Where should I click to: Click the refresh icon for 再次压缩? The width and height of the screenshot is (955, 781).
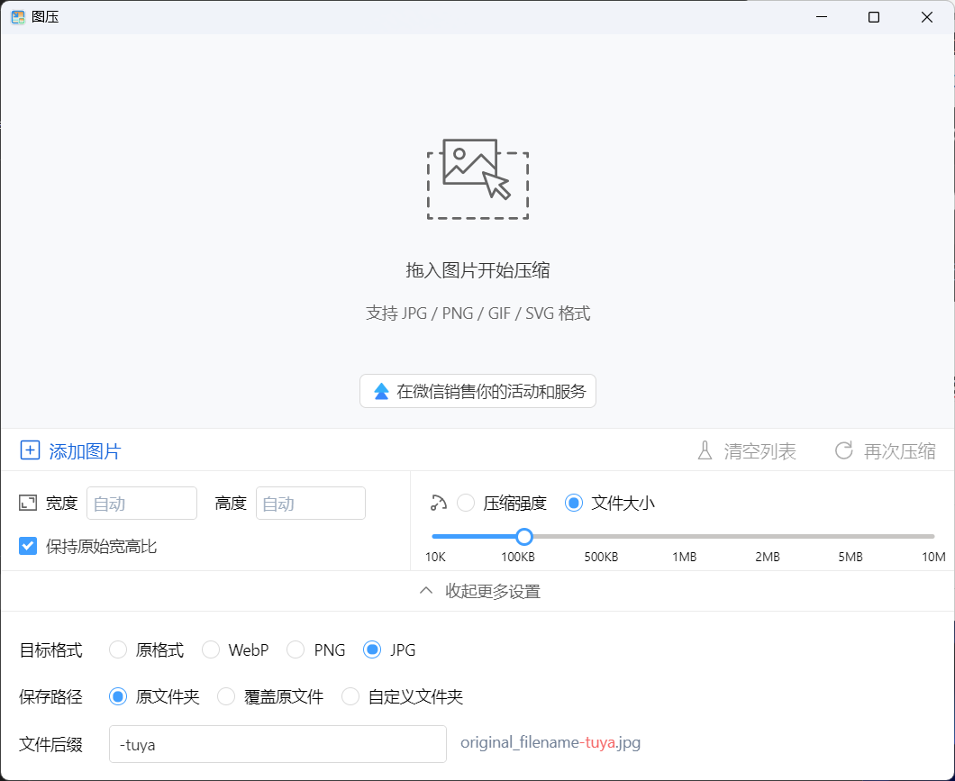pyautogui.click(x=843, y=451)
